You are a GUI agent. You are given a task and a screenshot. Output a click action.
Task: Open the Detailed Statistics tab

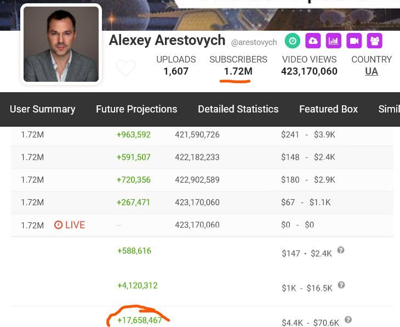click(x=238, y=109)
